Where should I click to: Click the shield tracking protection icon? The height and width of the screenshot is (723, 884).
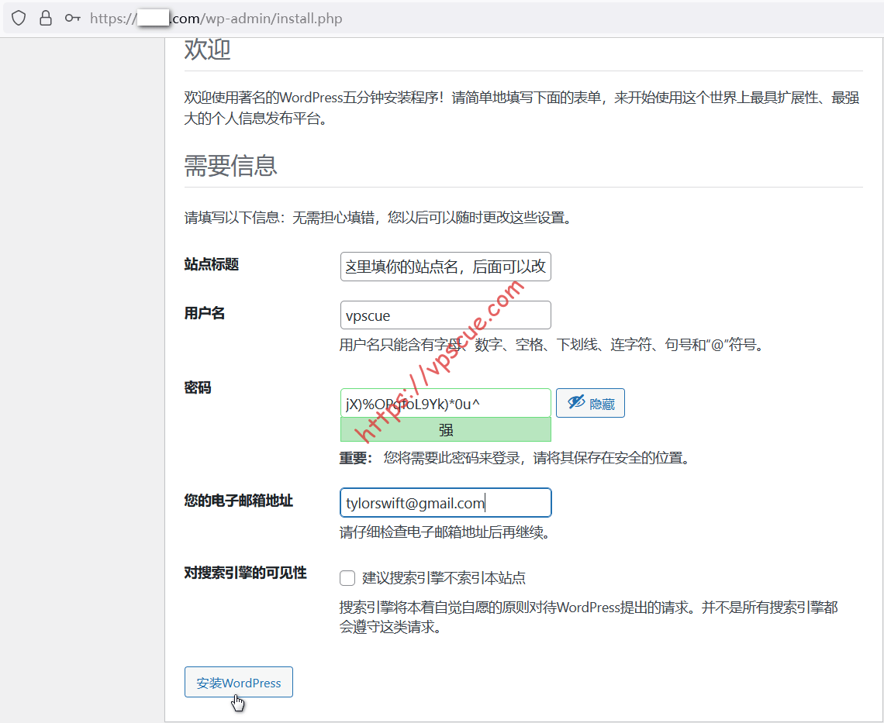coord(19,18)
